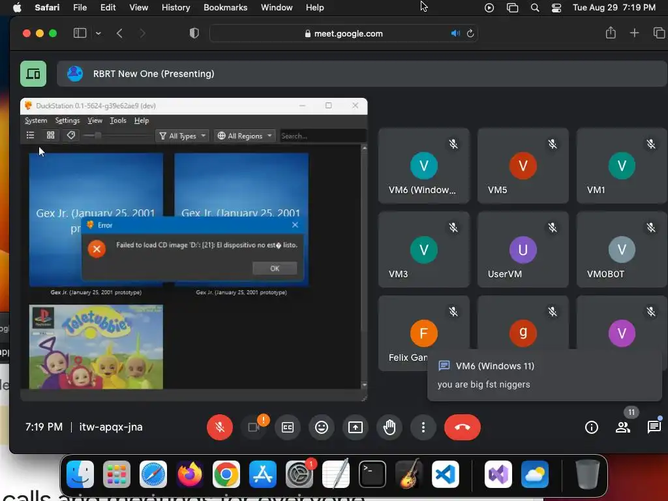Click OK in the DuckStation error dialog
Screen dimensions: 668x501
275,268
